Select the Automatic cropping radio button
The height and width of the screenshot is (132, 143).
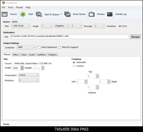click(x=74, y=62)
